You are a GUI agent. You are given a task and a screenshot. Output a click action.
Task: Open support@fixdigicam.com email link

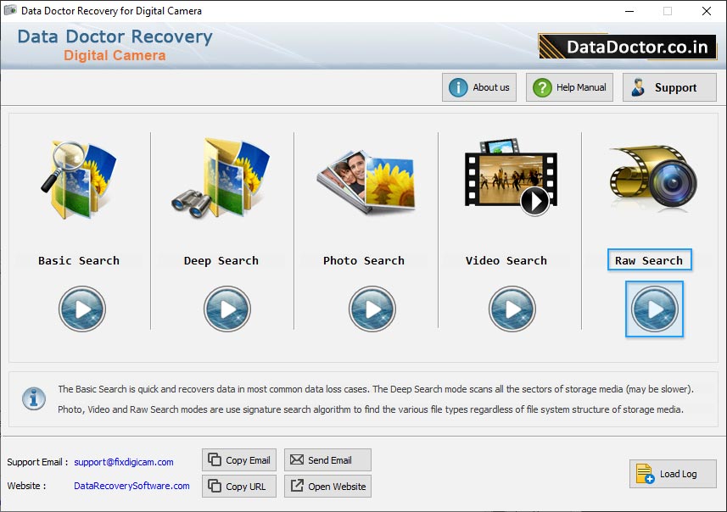[x=124, y=462]
